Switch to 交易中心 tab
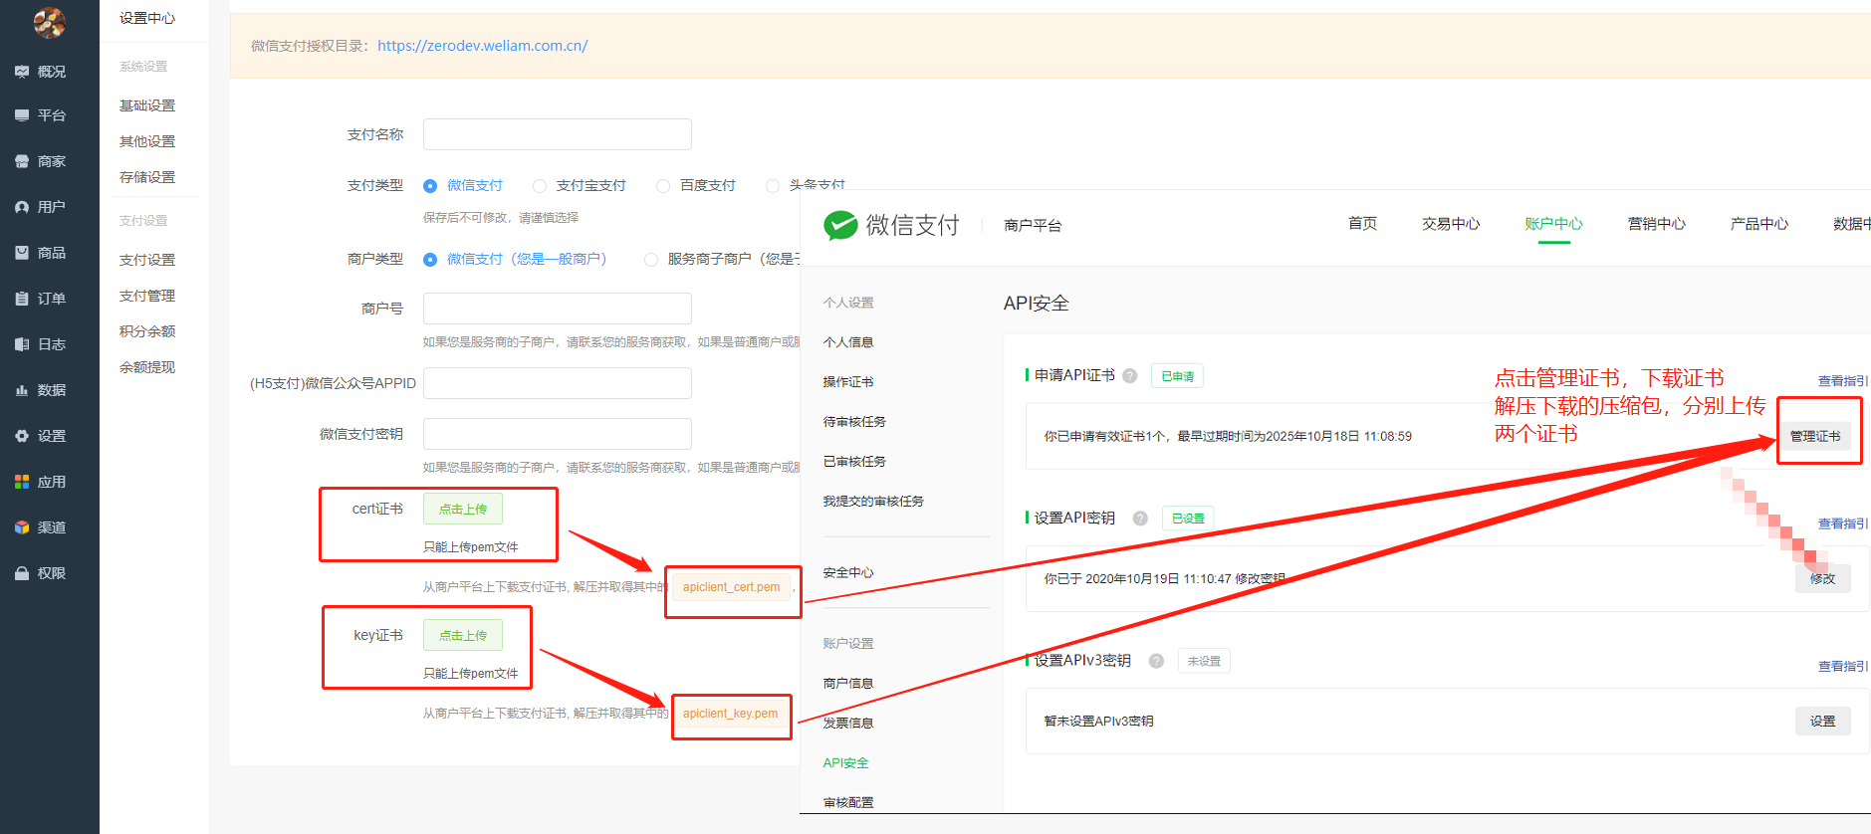Screen dimensions: 1871x834 (x=1451, y=224)
